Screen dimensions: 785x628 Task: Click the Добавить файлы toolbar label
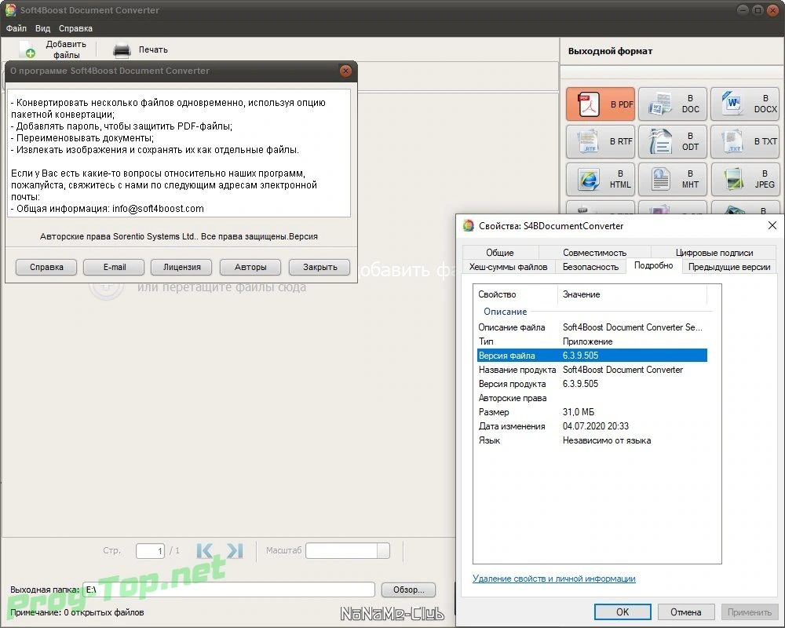66,49
